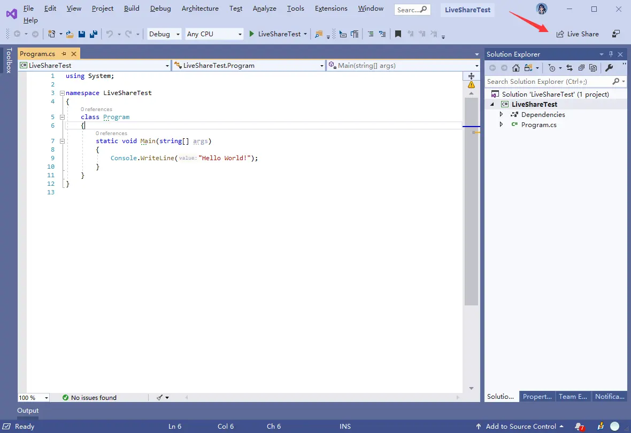The image size is (631, 433).
Task: Open the Analyze menu
Action: [x=264, y=9]
